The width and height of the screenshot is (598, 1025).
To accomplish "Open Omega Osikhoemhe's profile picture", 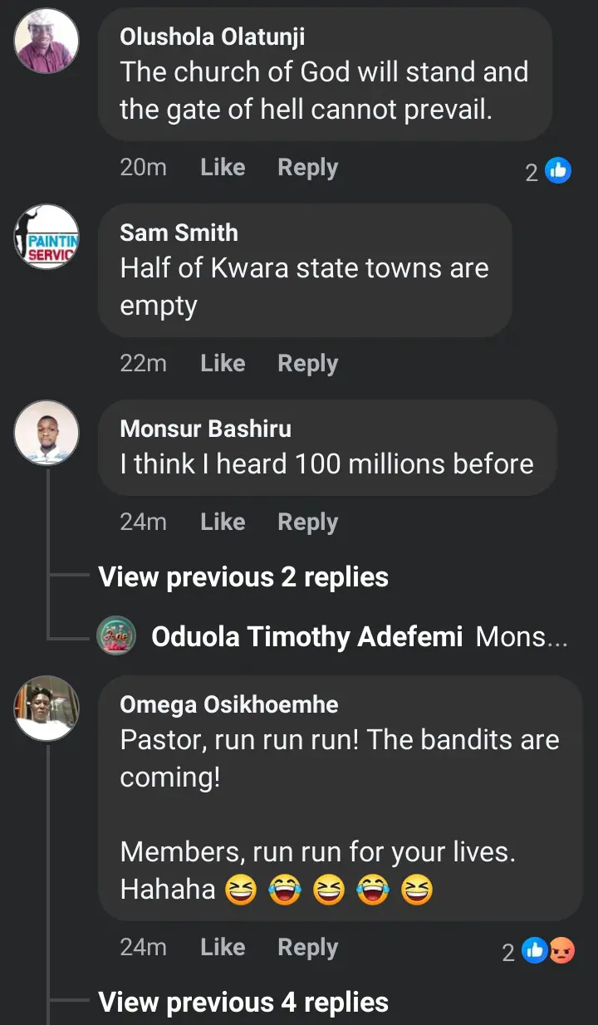I will point(47,708).
